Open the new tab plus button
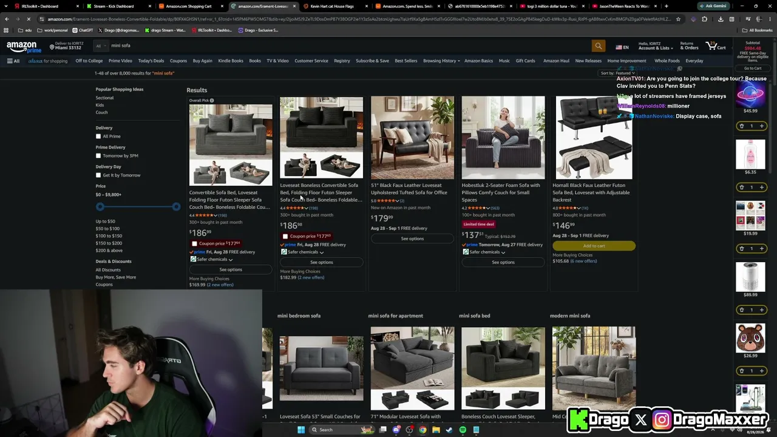 tap(666, 6)
